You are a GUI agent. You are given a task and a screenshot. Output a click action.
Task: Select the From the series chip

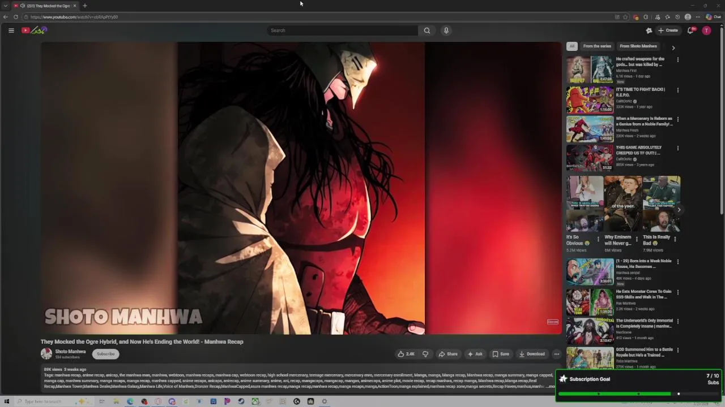point(597,46)
